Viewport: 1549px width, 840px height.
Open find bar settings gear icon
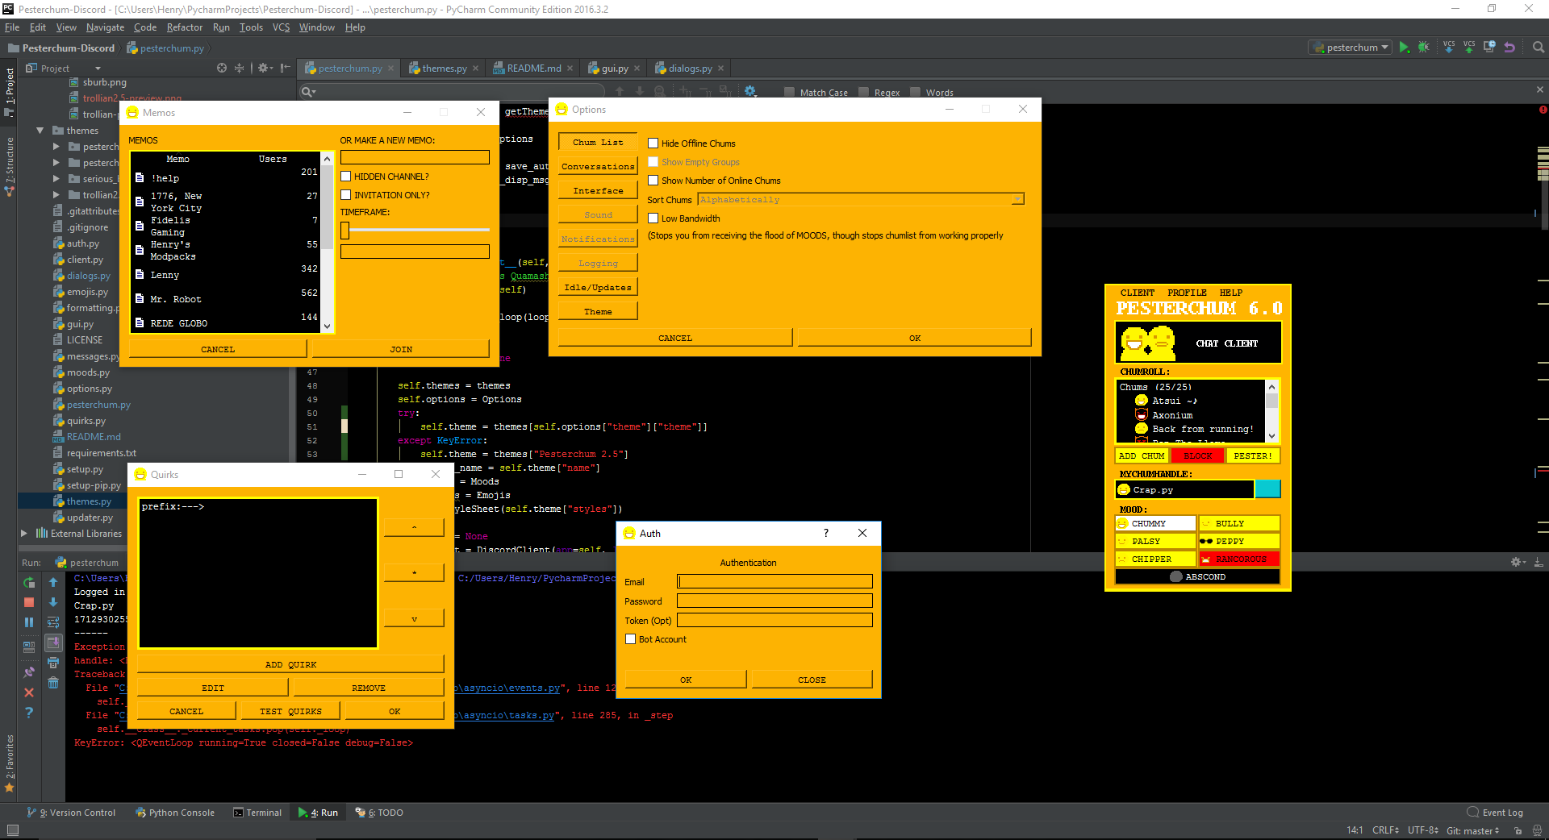(x=750, y=92)
